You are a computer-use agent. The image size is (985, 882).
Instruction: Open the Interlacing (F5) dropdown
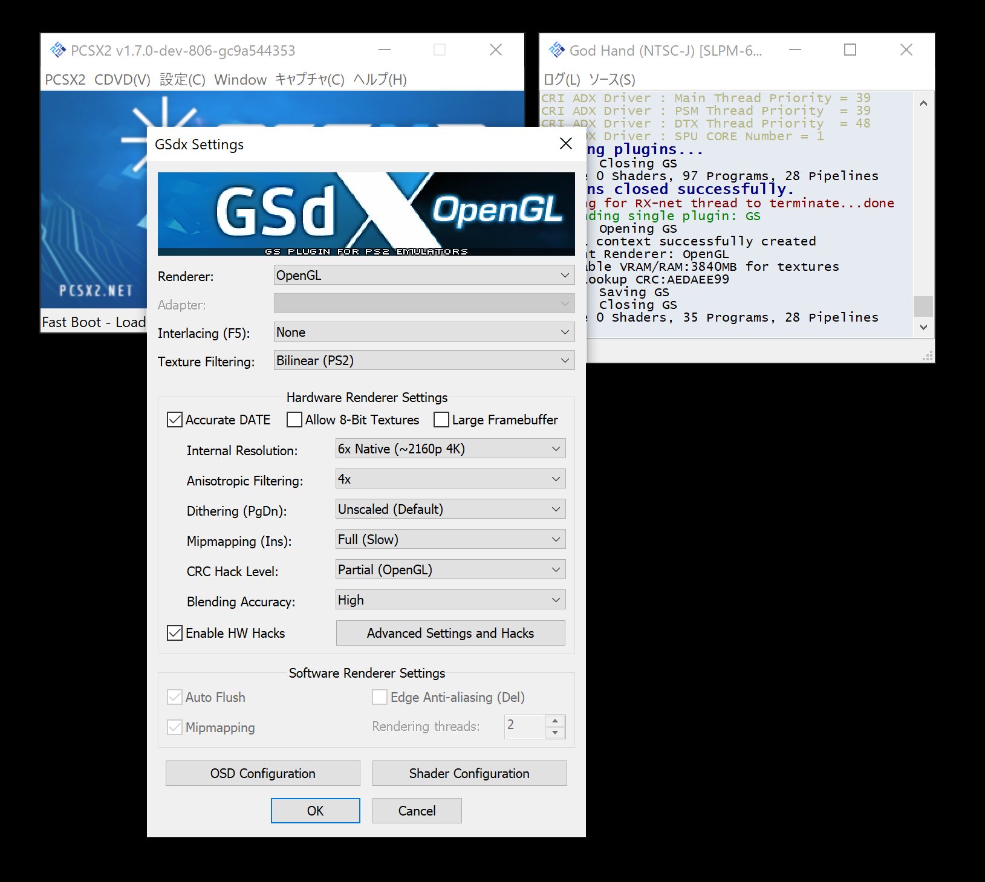424,332
